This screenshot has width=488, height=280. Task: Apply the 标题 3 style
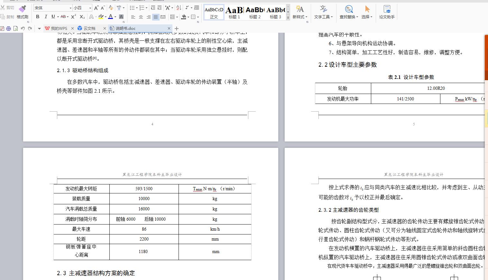276,12
